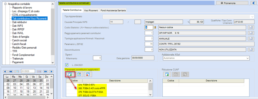This screenshot has width=258, height=99.
Task: Select Rapporto di lavoro in tree
Action: coord(22,8)
